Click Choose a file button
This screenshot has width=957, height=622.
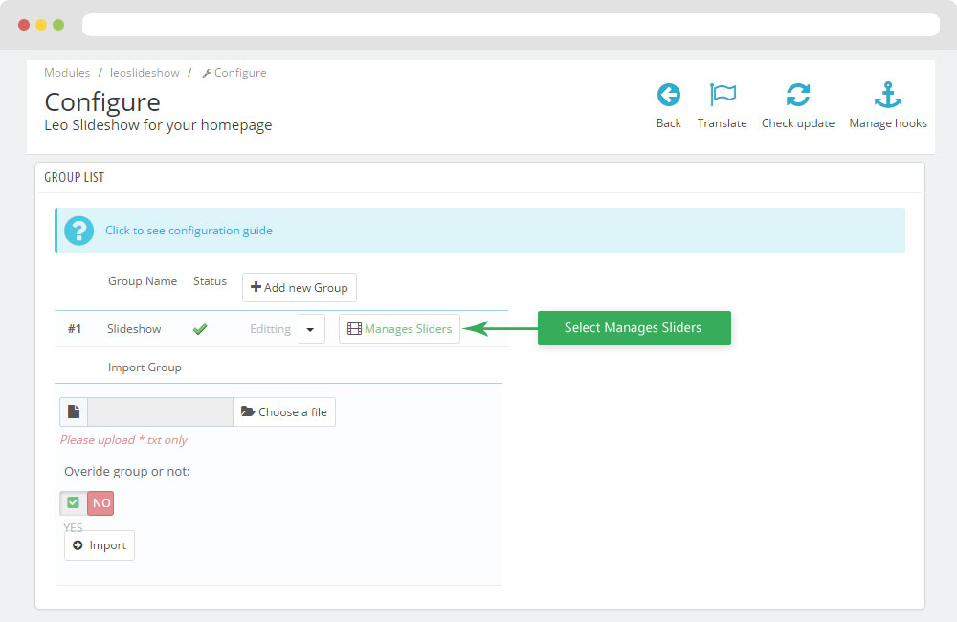pos(284,412)
